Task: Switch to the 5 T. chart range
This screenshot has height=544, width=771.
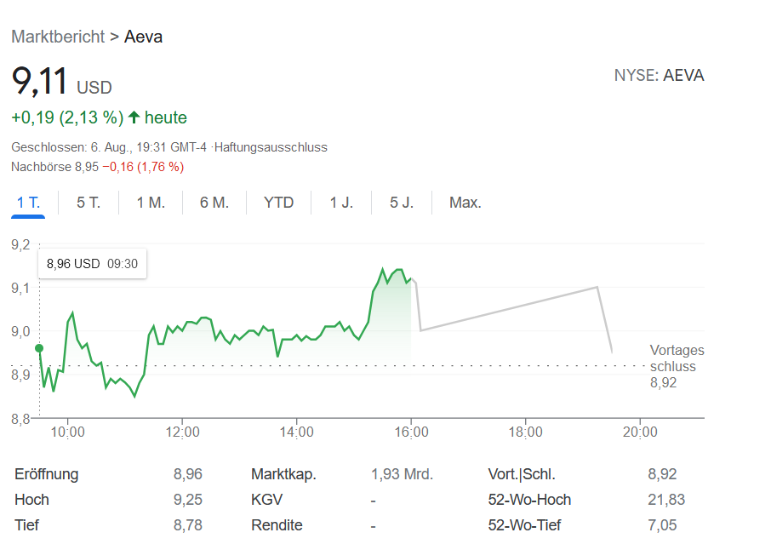Action: click(x=89, y=203)
